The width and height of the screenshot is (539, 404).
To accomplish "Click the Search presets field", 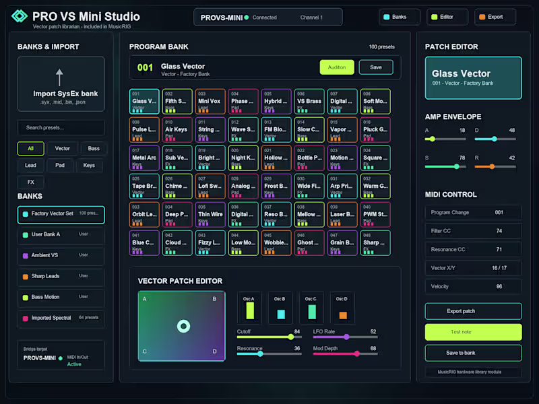I will tap(61, 127).
